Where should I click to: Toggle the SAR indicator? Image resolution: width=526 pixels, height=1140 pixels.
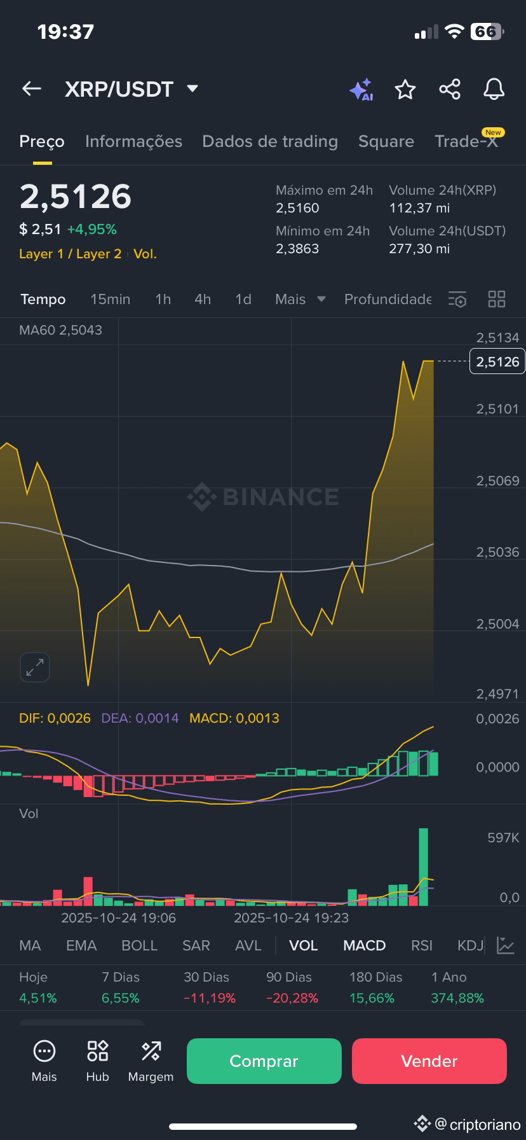pos(196,945)
